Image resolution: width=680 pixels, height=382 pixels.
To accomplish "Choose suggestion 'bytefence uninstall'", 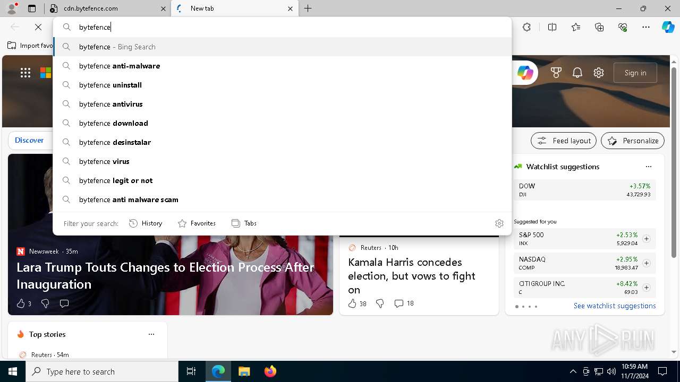I will coord(282,85).
